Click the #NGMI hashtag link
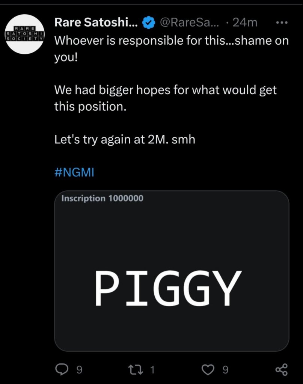Image resolution: width=303 pixels, height=384 pixels. point(74,173)
